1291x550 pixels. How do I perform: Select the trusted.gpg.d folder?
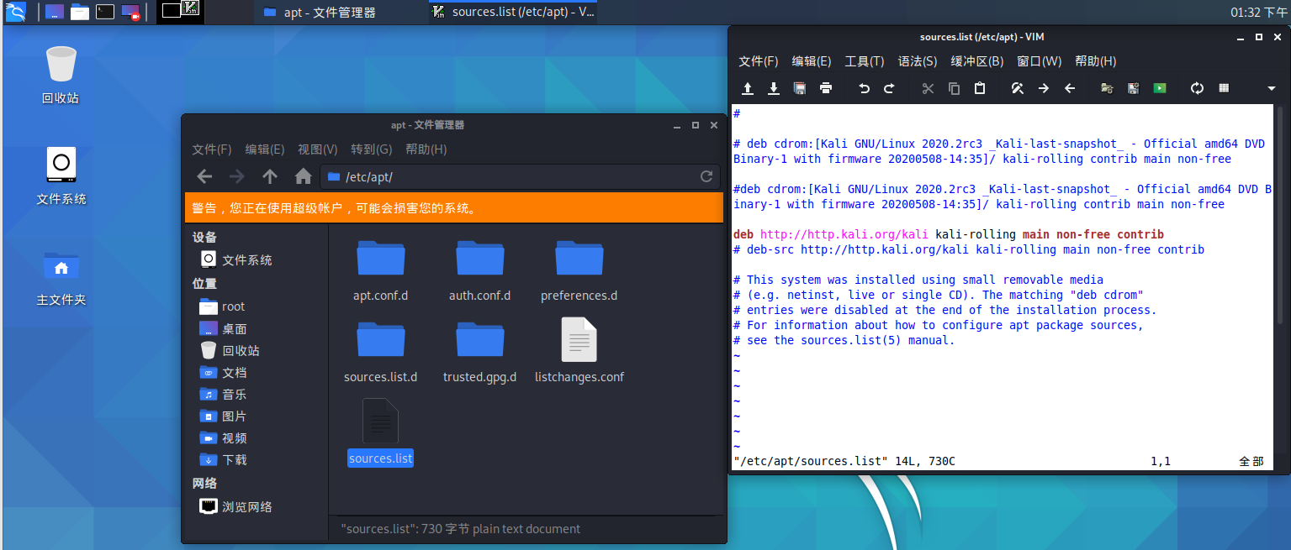[x=479, y=352]
